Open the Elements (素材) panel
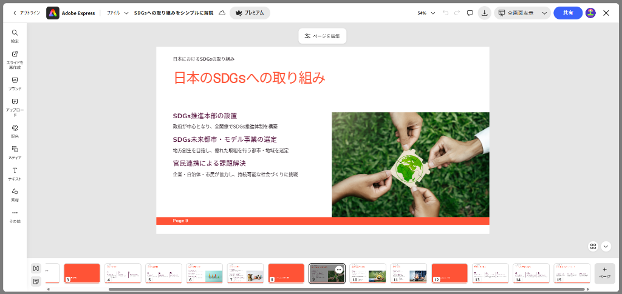Screen dimensions: 622x294 pos(15,195)
